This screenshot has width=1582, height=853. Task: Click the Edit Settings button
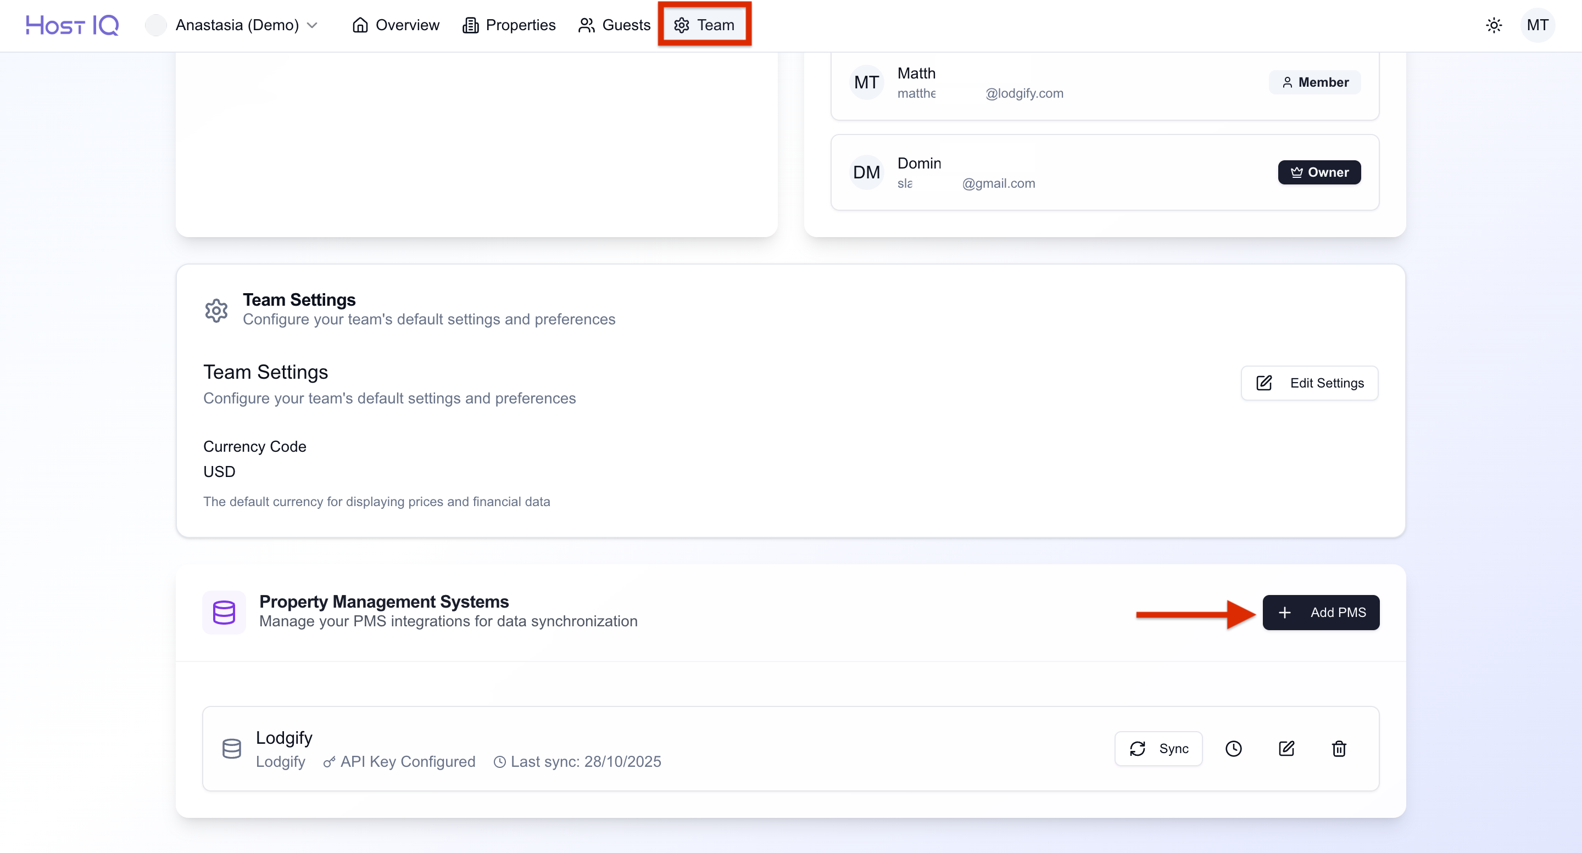point(1310,383)
